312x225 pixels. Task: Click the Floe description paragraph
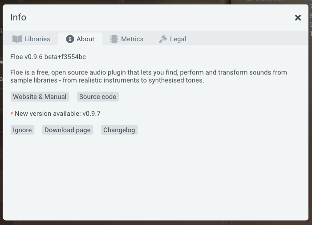pos(148,76)
